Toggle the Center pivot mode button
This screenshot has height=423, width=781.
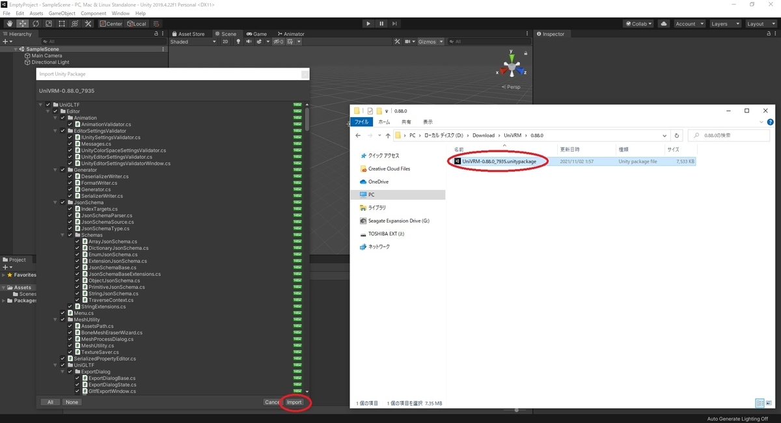click(111, 23)
